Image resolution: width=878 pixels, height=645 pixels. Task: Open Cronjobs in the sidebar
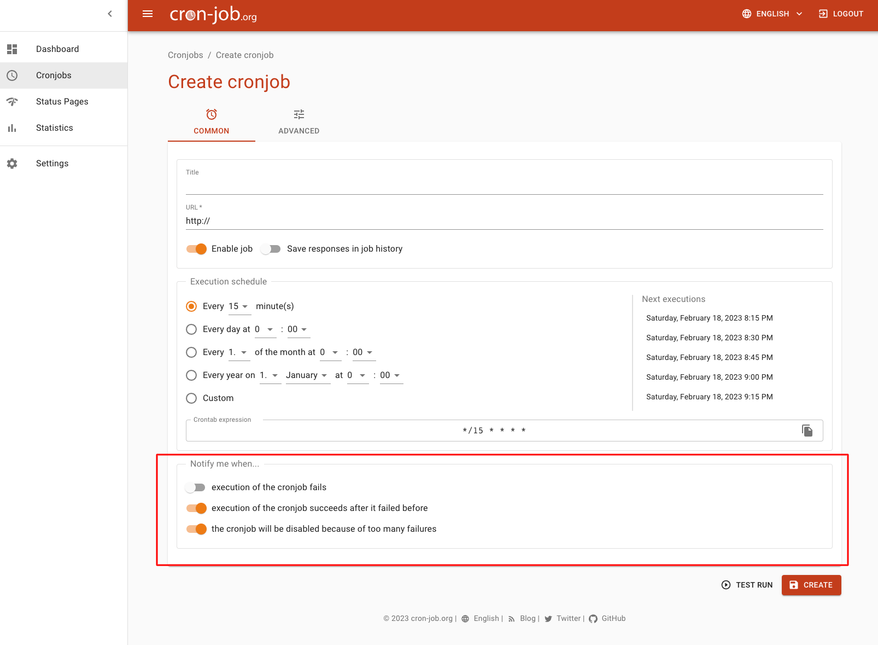click(x=63, y=75)
